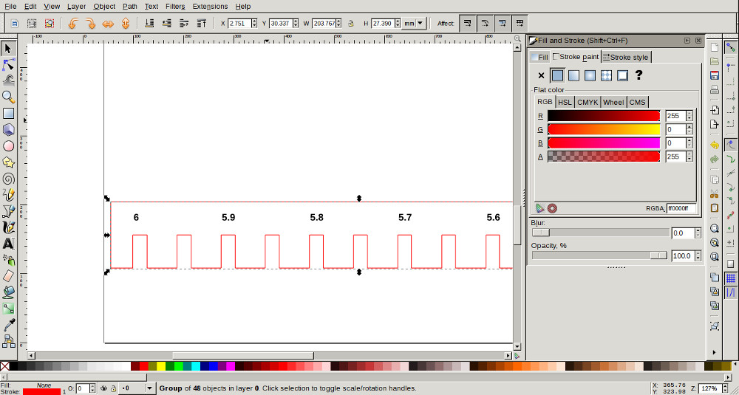Toggle the snapping master button
This screenshot has height=395, width=739.
(x=731, y=47)
